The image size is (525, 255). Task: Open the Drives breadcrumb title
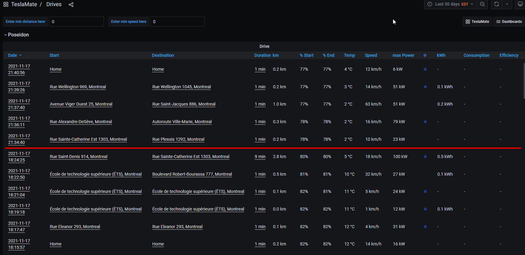click(x=54, y=4)
